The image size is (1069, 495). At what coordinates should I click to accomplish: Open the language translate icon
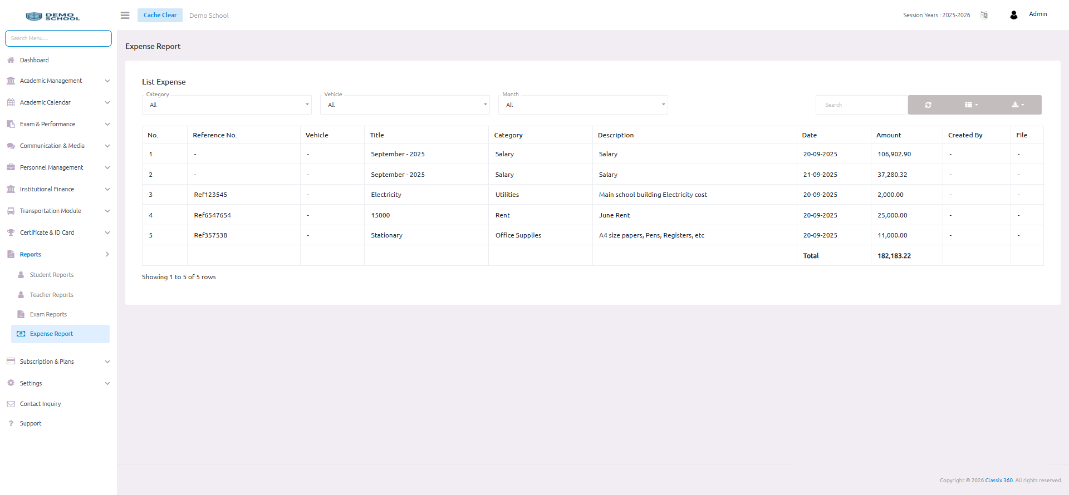coord(984,15)
